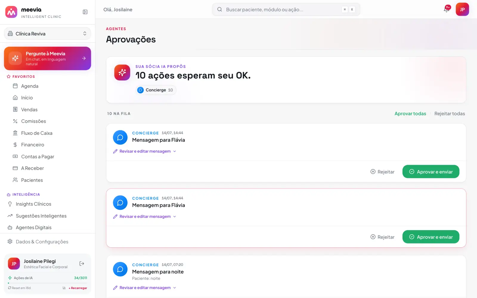Viewport: 477px width, 298px height.
Task: Open the Clínica Reviva clinic selector
Action: (47, 33)
